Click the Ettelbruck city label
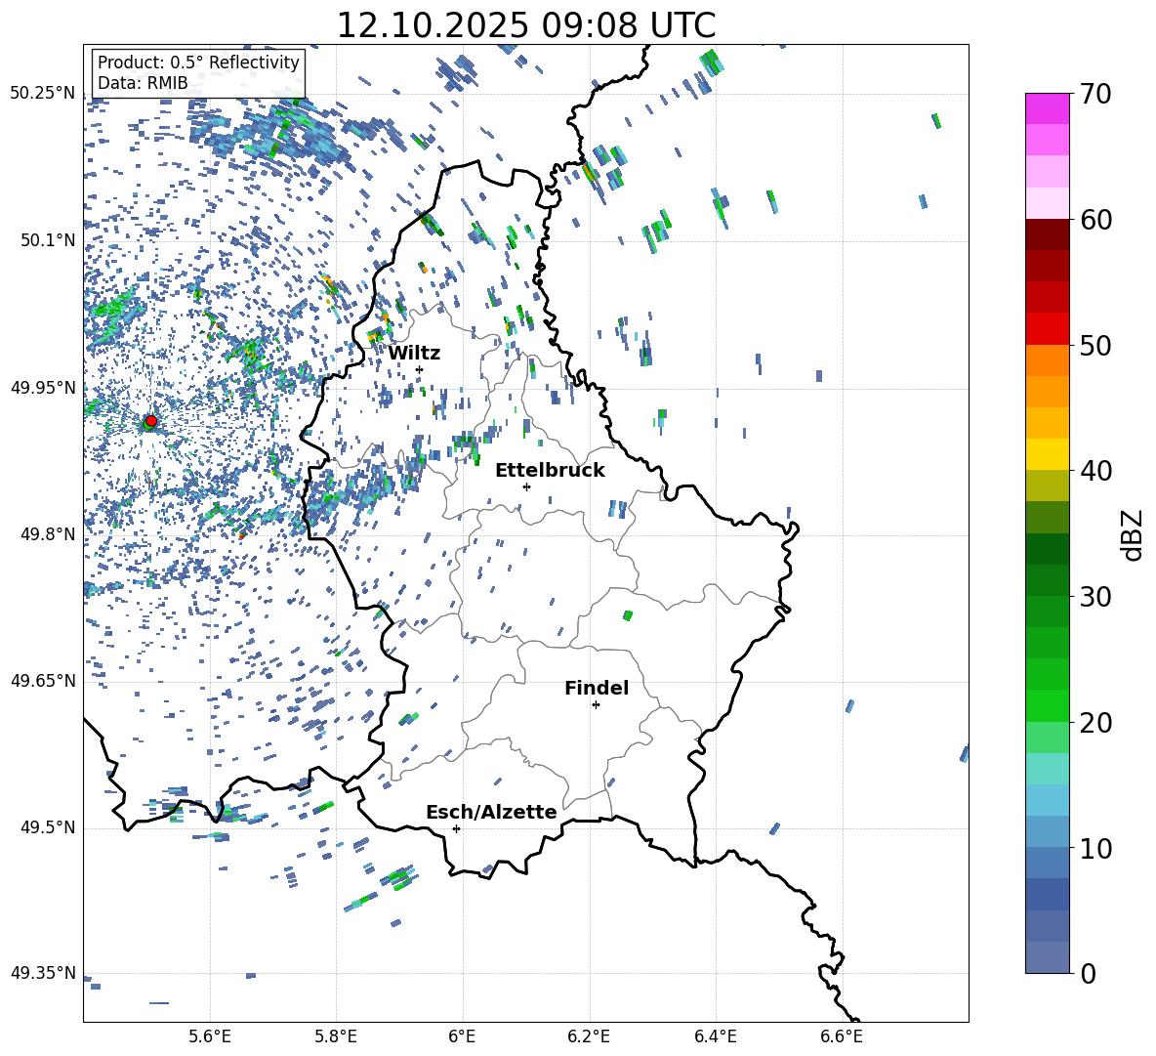 click(x=550, y=471)
